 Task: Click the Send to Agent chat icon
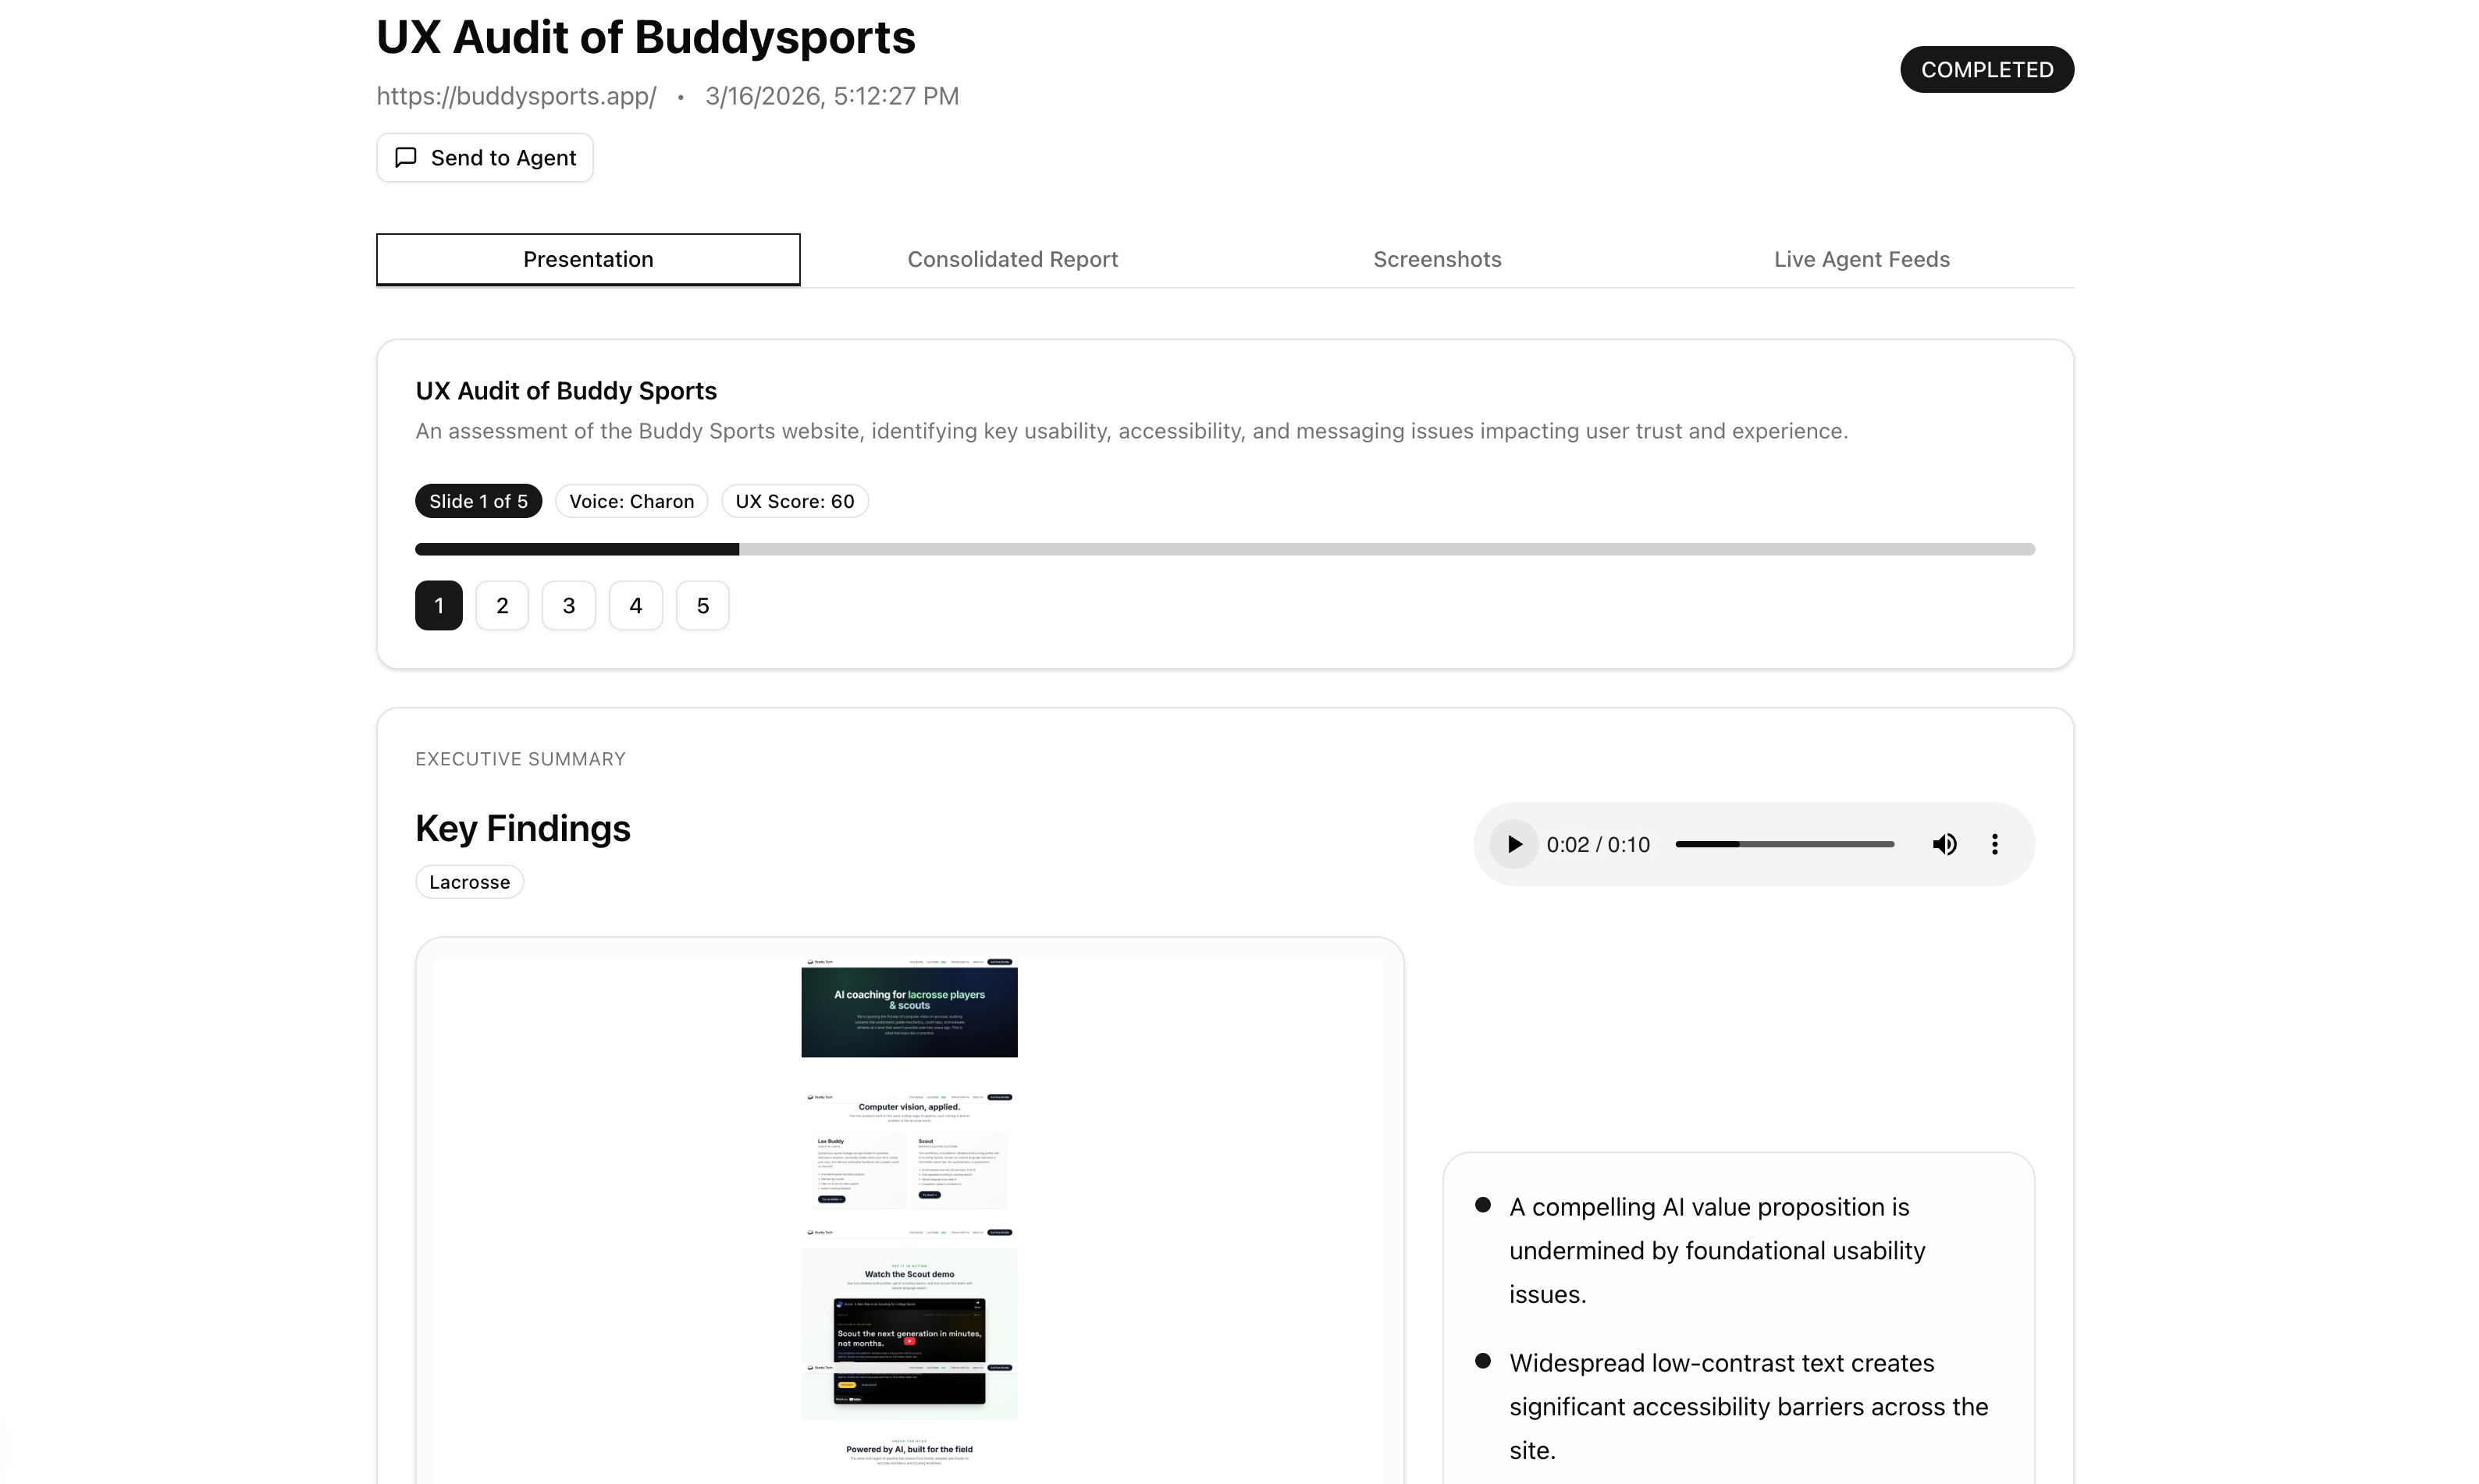tap(405, 158)
